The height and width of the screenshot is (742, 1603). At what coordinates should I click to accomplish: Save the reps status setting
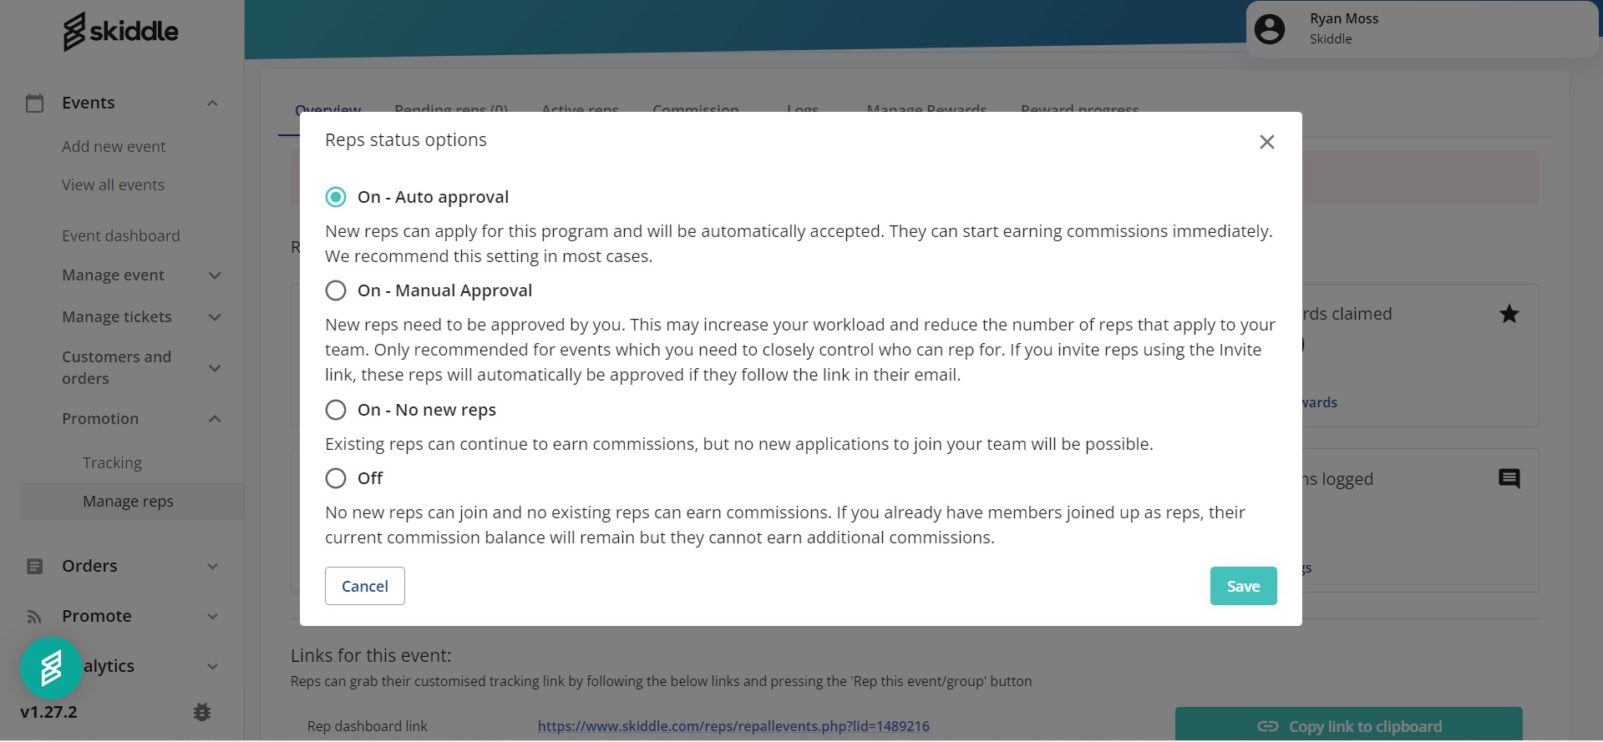1242,586
